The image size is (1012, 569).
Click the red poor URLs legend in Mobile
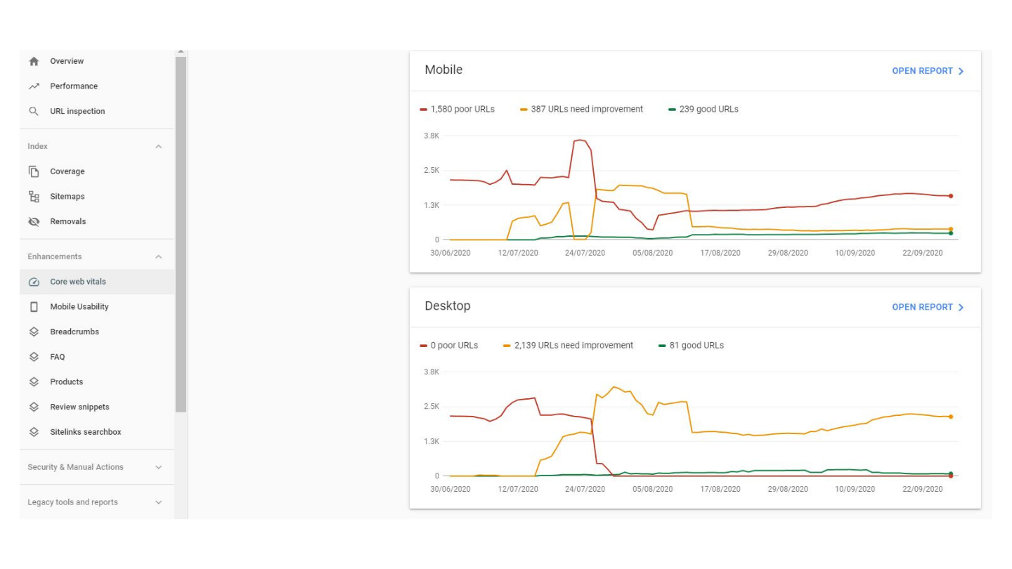[x=458, y=109]
